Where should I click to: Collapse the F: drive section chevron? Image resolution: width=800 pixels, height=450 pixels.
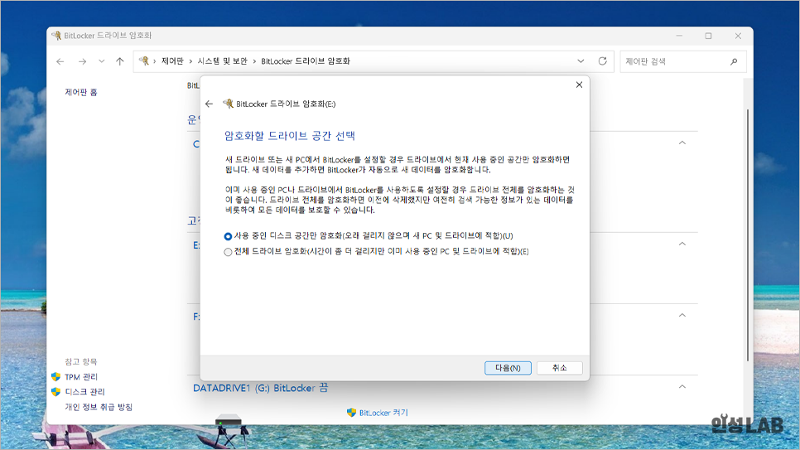coord(682,315)
